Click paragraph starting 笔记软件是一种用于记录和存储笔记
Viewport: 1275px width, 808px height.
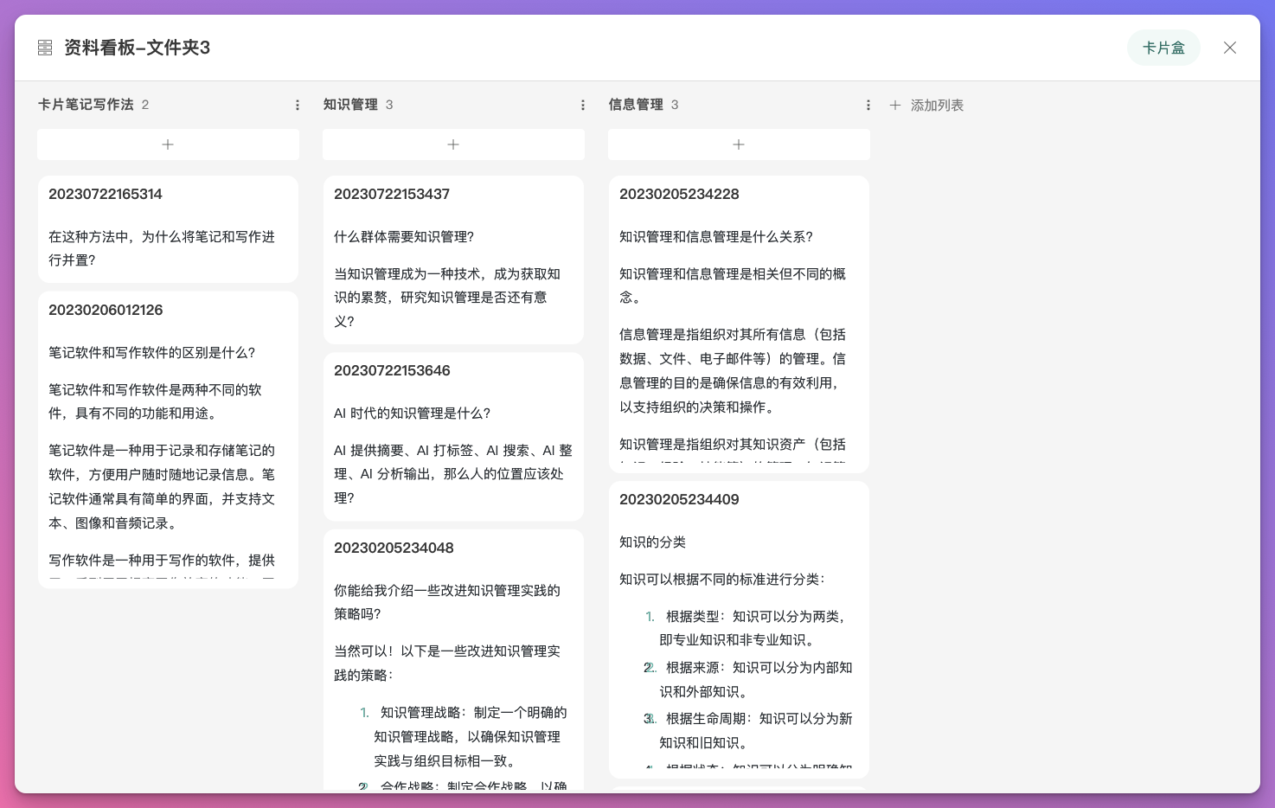click(162, 486)
